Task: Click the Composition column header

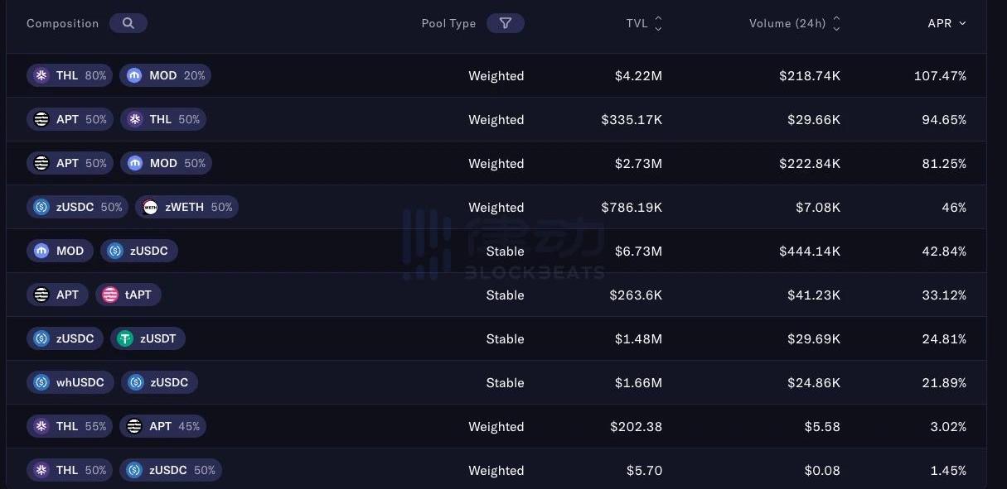Action: pyautogui.click(x=62, y=23)
